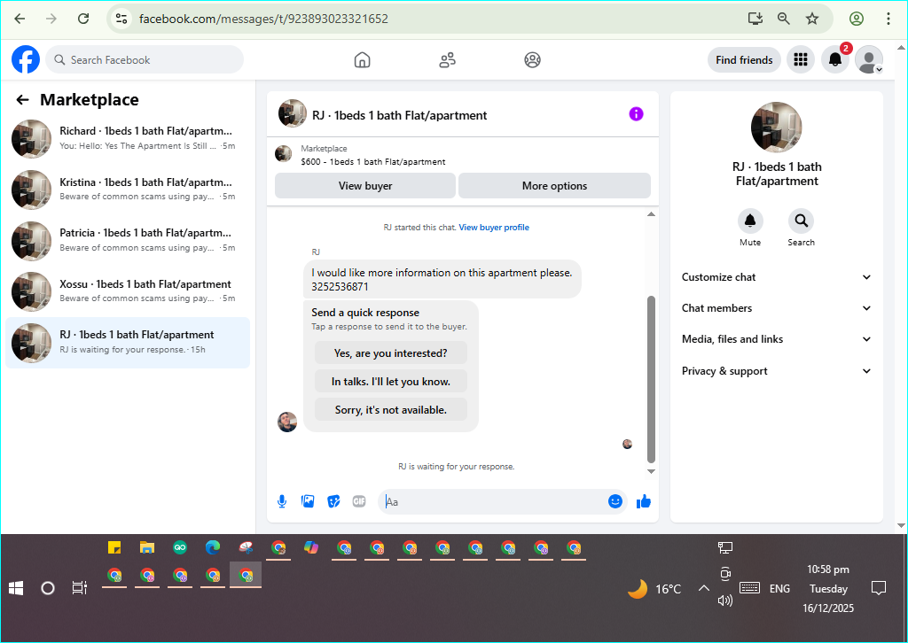Click the View buyer button
908x643 pixels.
[x=364, y=186]
